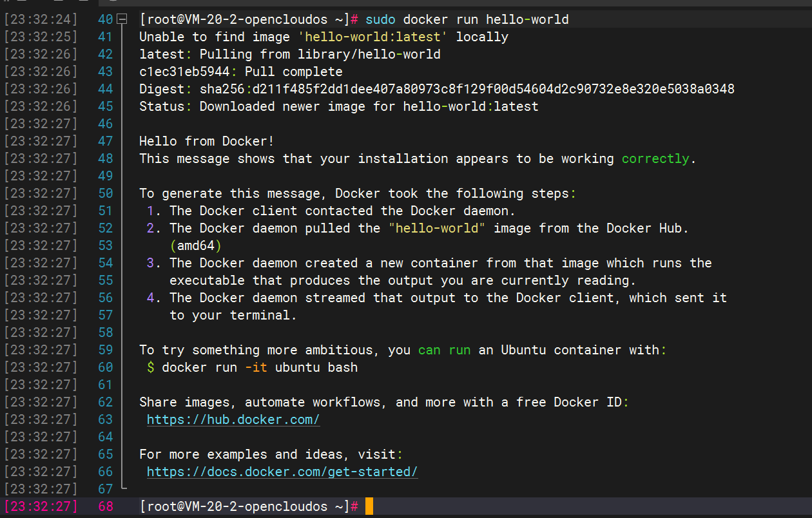
Task: Click step '3.' created a new container line
Action: point(429,263)
